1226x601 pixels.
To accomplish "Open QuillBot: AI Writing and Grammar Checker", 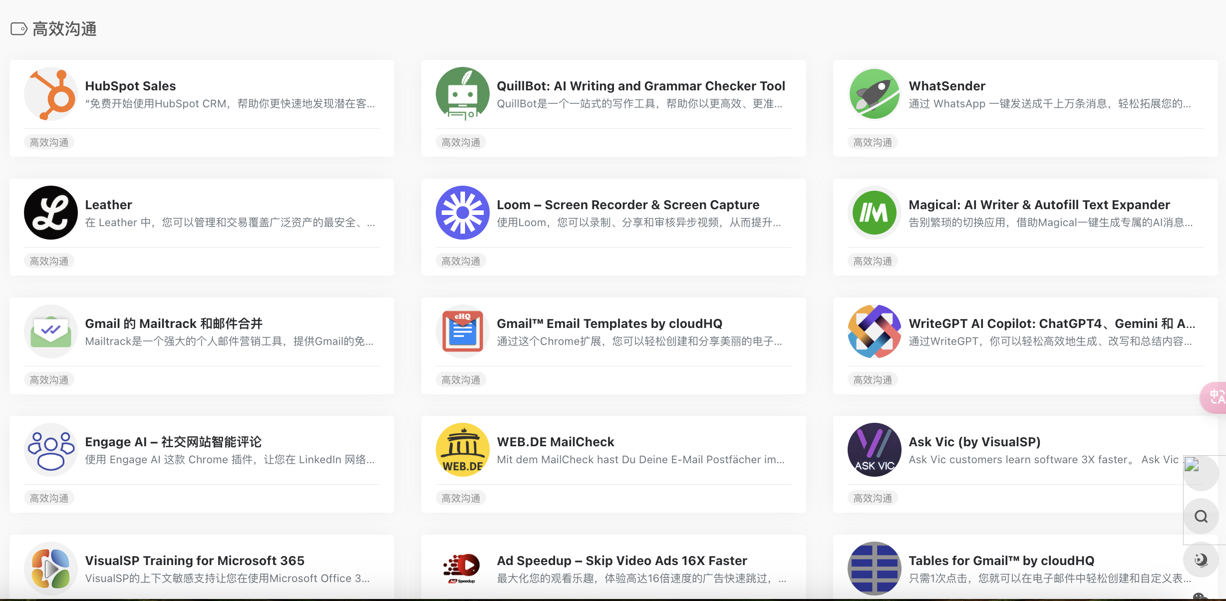I will tap(641, 86).
